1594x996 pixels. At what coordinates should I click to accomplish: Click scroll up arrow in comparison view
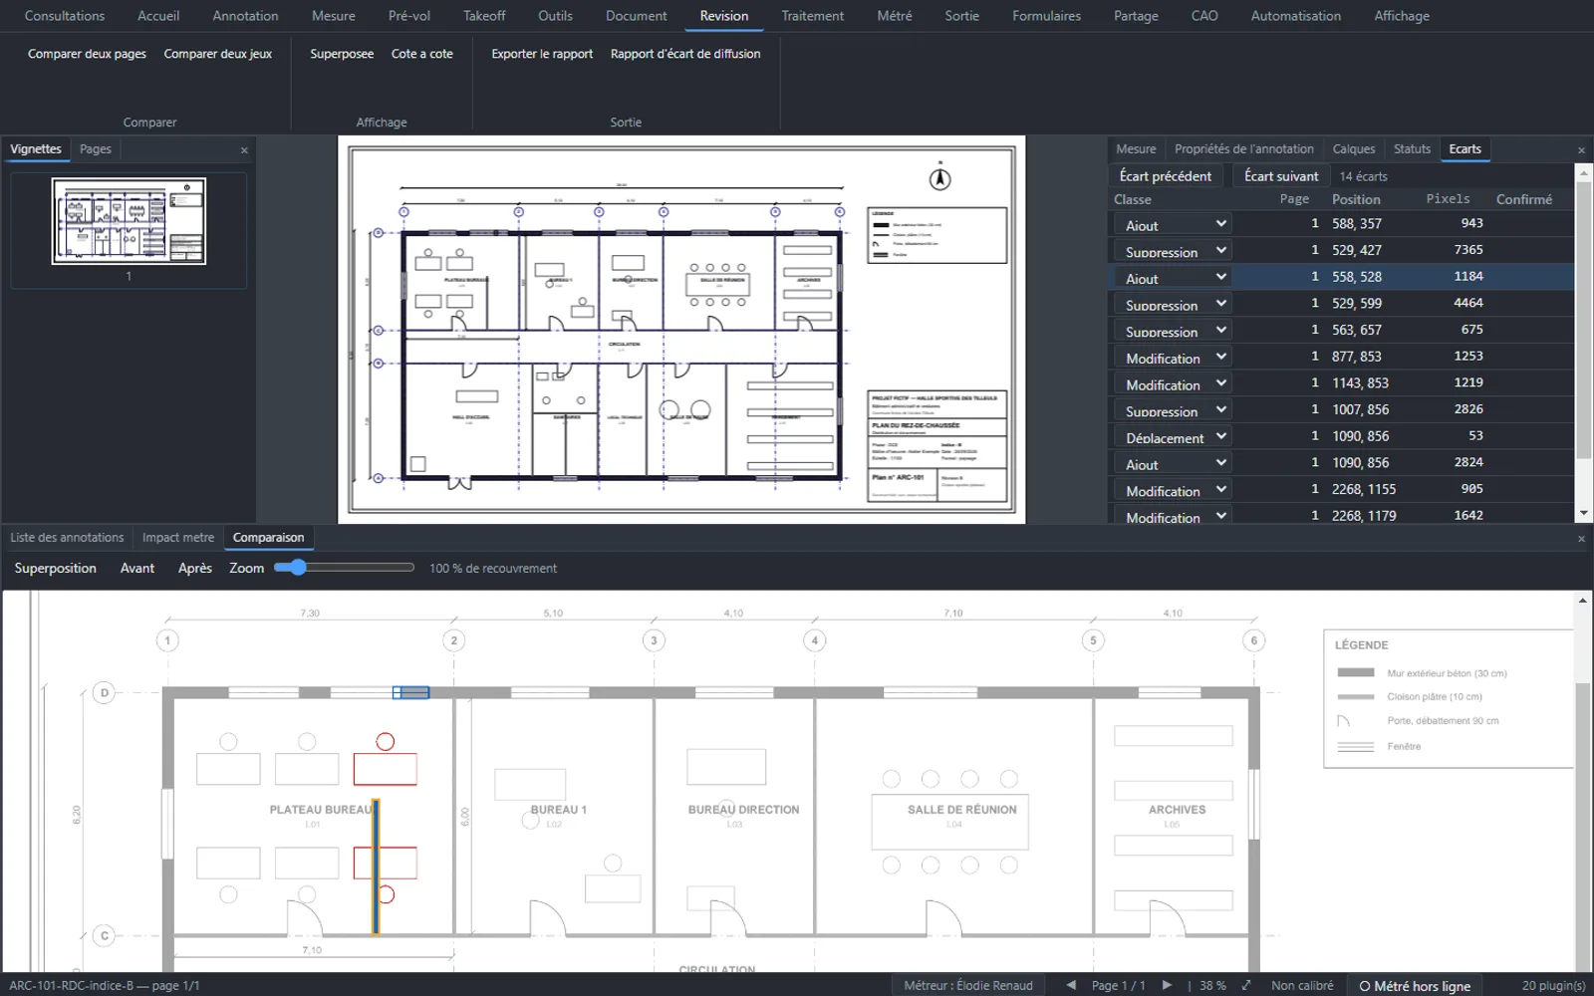[1582, 601]
